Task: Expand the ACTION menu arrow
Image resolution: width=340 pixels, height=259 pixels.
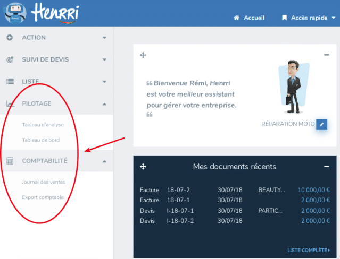Action: [104, 38]
